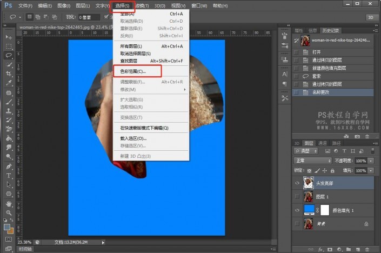Select the Crop tool
This screenshot has width=381, height=253.
(x=9, y=74)
